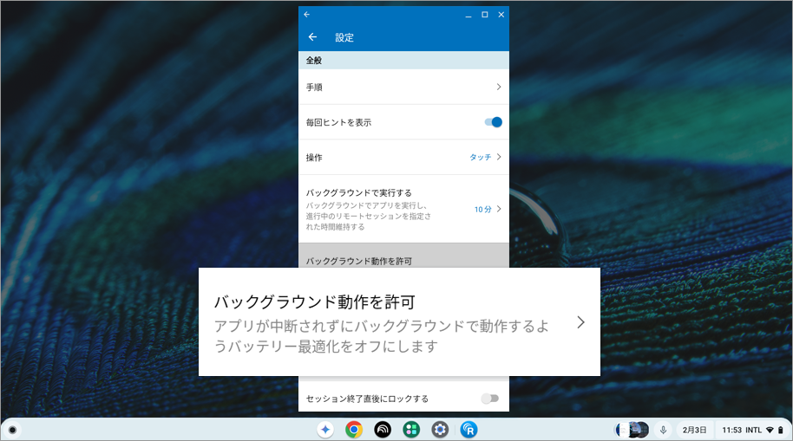793x441 pixels.
Task: Open the black cast-style shelf app
Action: coord(383,430)
